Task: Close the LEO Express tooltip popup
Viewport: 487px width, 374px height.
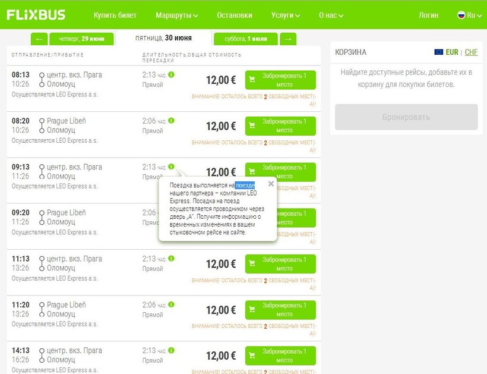Action: pyautogui.click(x=271, y=184)
